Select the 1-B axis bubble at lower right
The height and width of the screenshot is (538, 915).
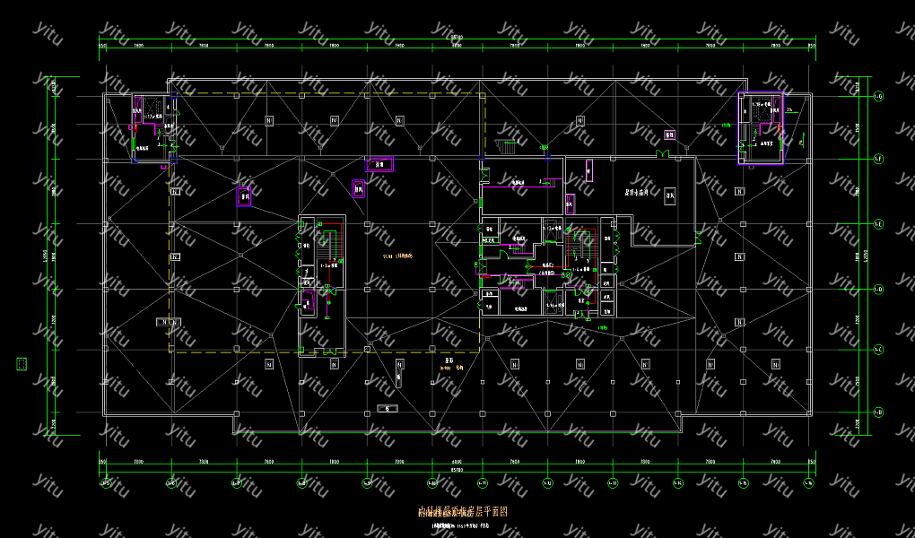(879, 412)
